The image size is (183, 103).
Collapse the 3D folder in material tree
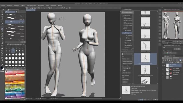pos(124,28)
